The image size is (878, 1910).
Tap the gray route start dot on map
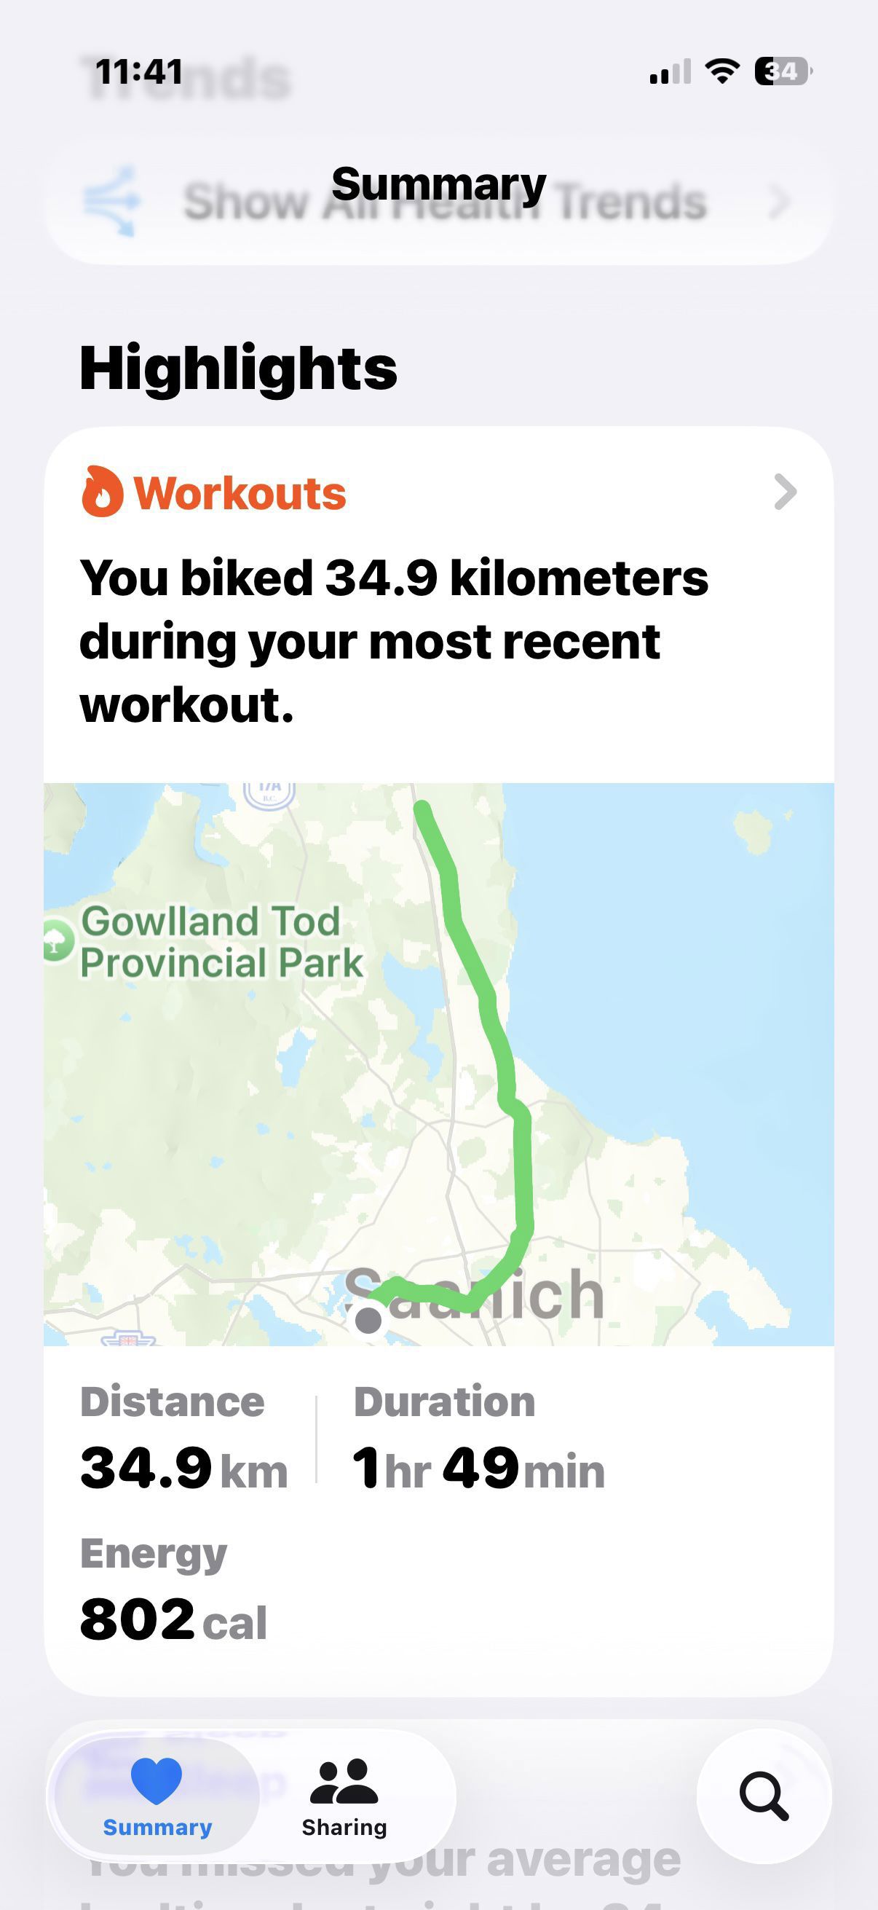click(368, 1320)
